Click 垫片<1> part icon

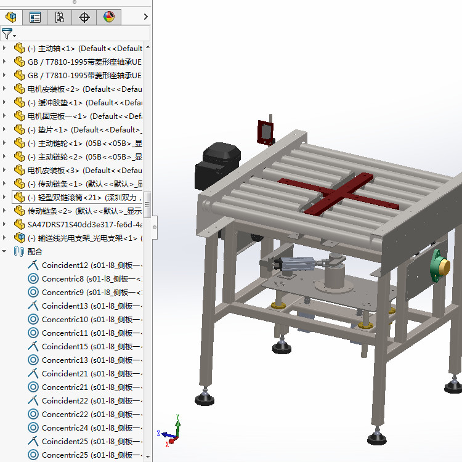tap(19, 129)
